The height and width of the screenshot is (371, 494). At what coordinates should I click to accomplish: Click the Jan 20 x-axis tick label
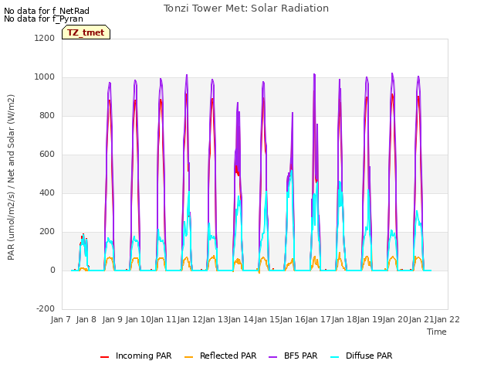(395, 319)
